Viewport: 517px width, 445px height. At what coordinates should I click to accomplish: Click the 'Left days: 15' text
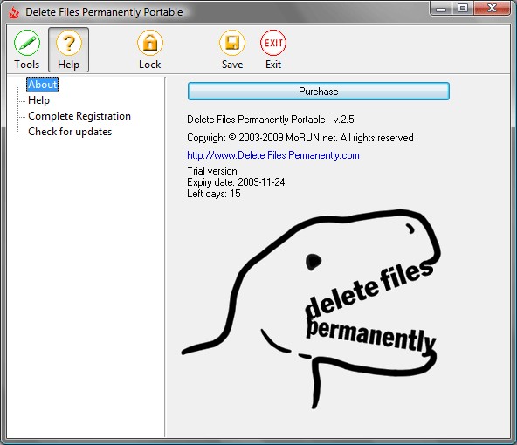[x=214, y=194]
